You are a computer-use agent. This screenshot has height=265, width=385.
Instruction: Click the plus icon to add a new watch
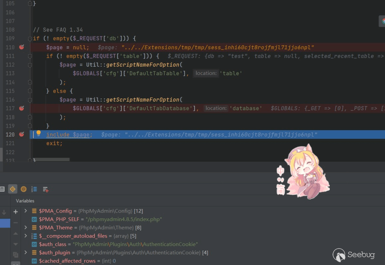(15, 212)
